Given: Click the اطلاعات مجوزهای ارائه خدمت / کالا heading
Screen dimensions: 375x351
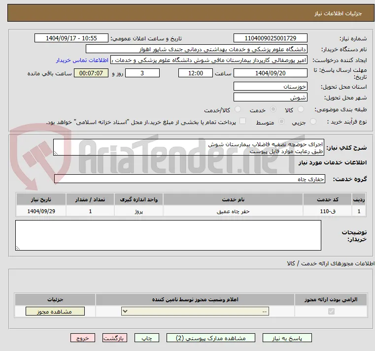Looking at the screenshot, I should point(331,263).
